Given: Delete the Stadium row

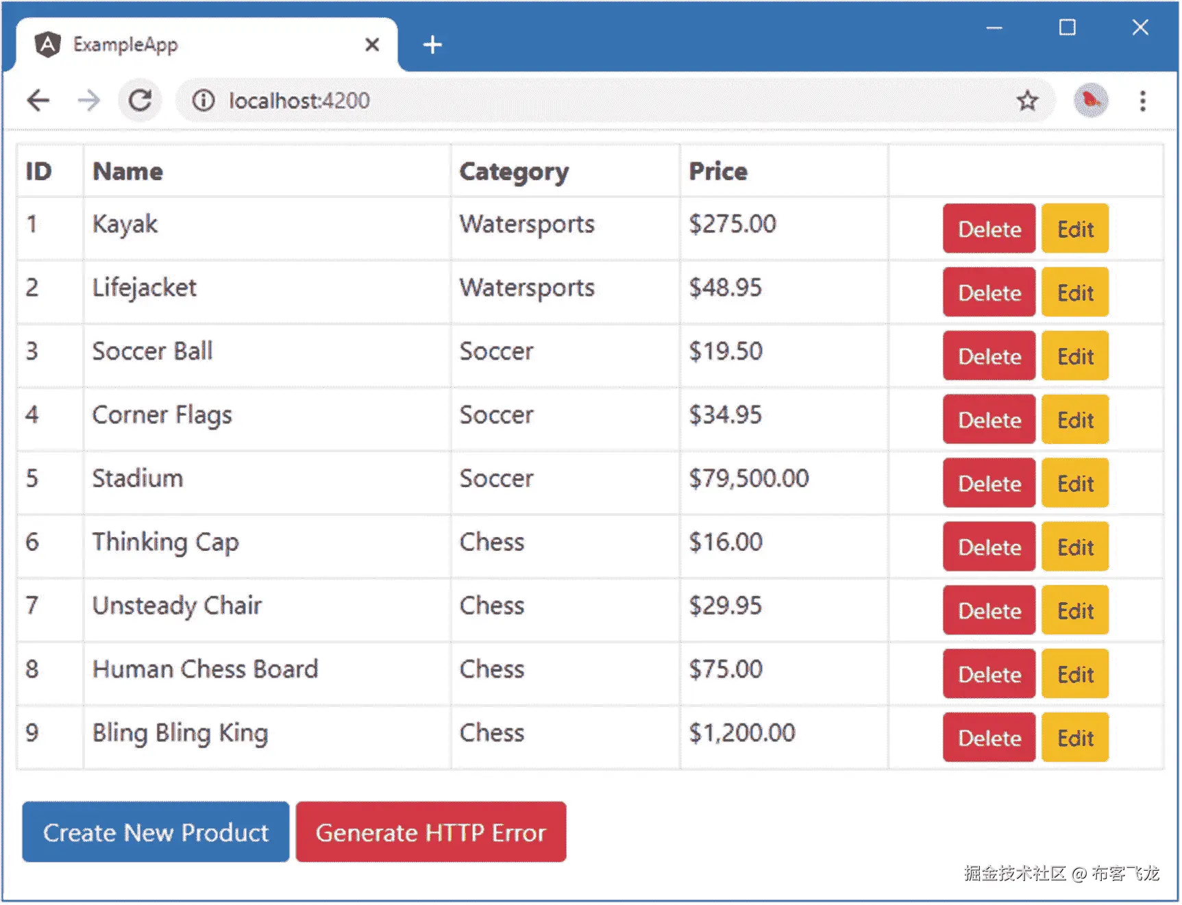Looking at the screenshot, I should (989, 484).
